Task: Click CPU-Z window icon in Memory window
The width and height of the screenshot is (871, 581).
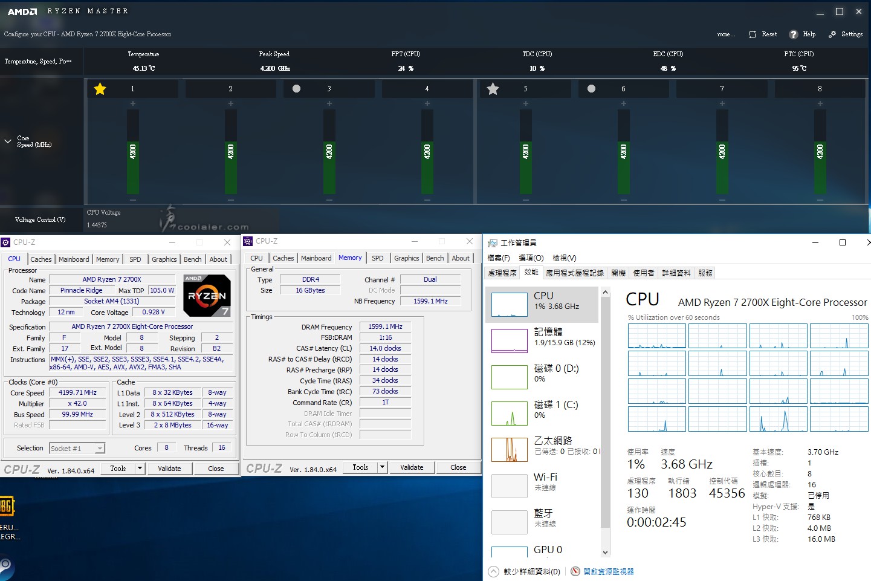Action: (x=248, y=241)
